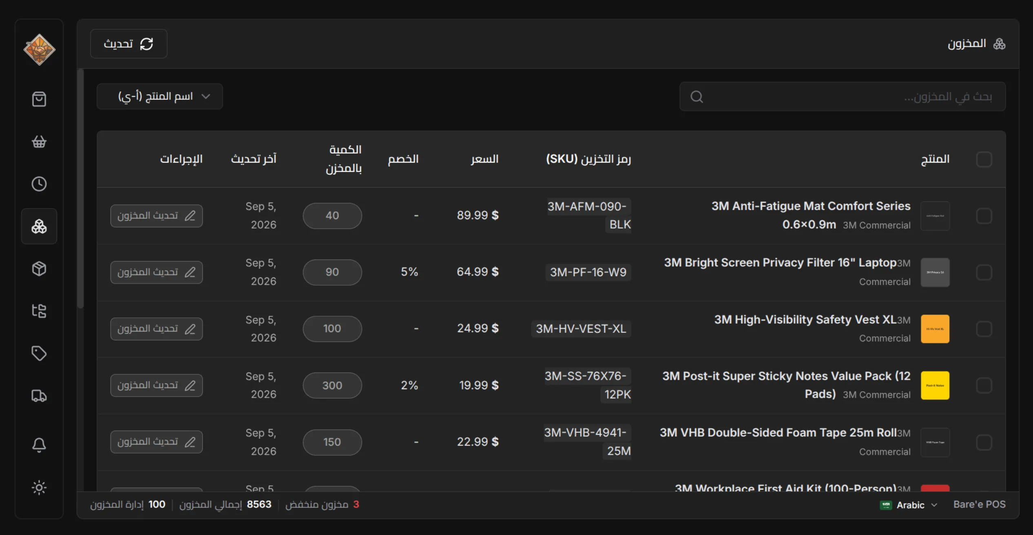Open the sort dropdown اسم المنتج (أ-ي)
The image size is (1033, 535).
[x=160, y=97]
